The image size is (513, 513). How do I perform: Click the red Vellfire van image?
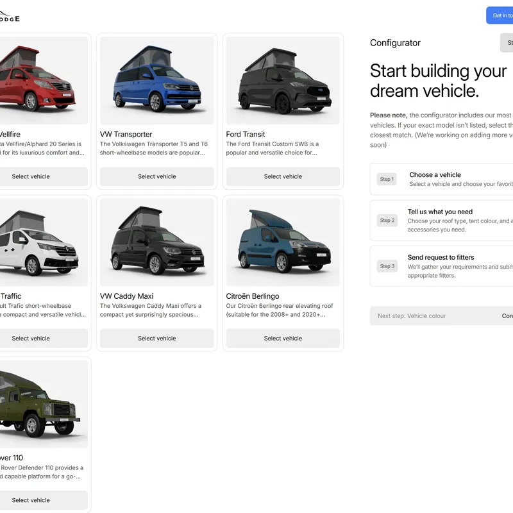tap(38, 81)
